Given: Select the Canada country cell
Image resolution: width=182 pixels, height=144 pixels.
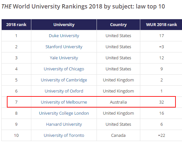Looking at the screenshot, I should pos(118,136).
